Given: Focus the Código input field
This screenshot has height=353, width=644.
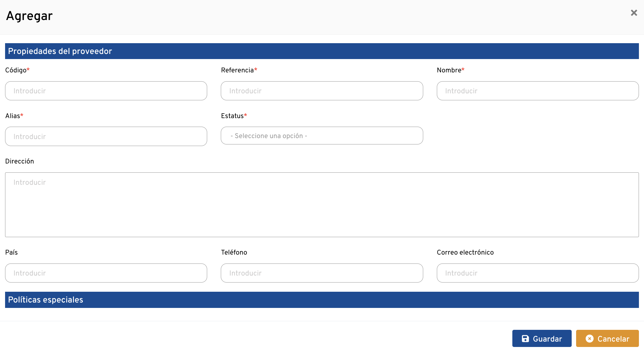Looking at the screenshot, I should point(106,91).
